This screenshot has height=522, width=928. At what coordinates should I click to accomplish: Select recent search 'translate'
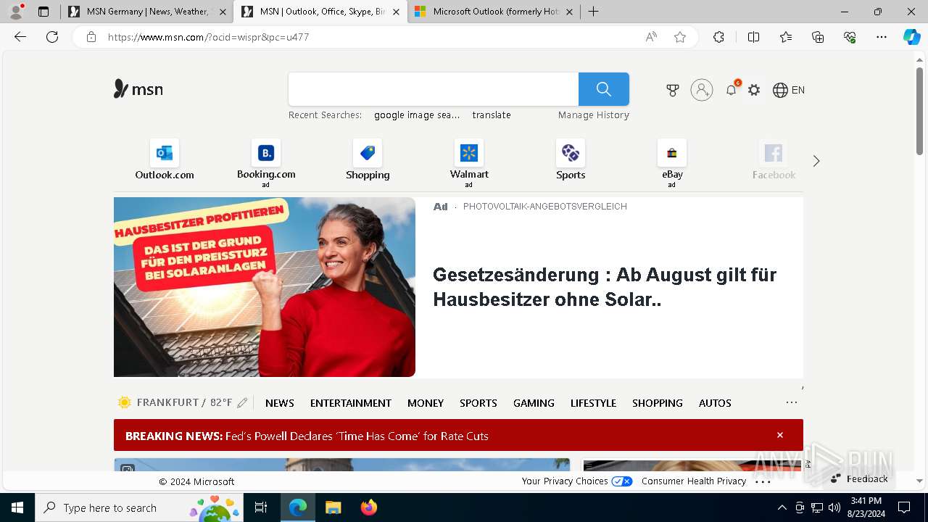click(492, 115)
